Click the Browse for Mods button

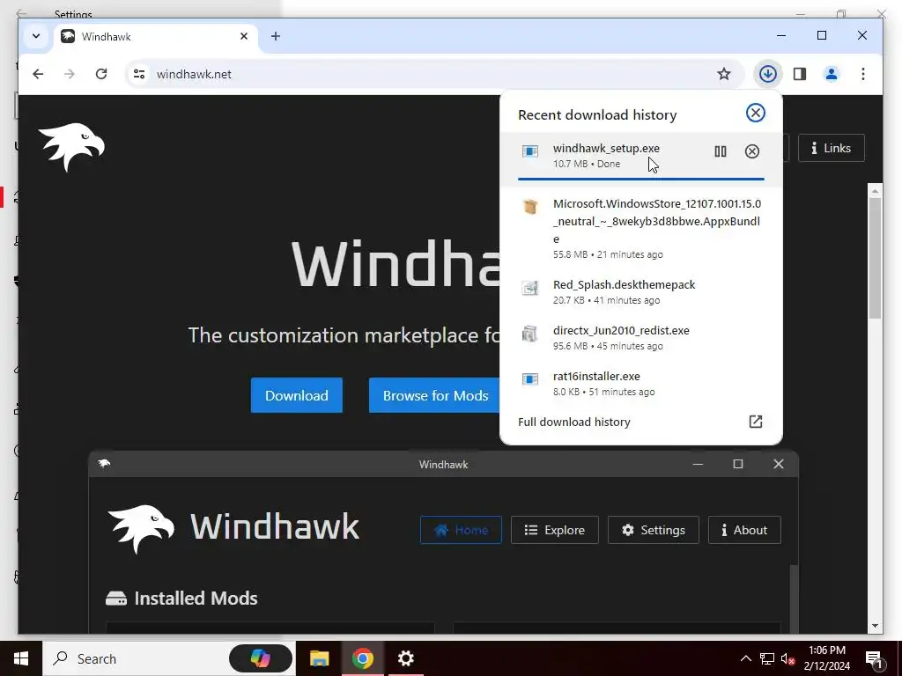435,395
